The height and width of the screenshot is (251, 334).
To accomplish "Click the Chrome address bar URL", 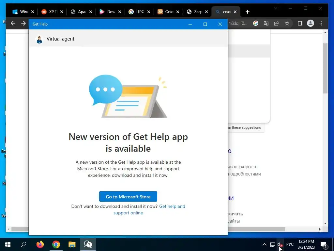I will pos(238,23).
